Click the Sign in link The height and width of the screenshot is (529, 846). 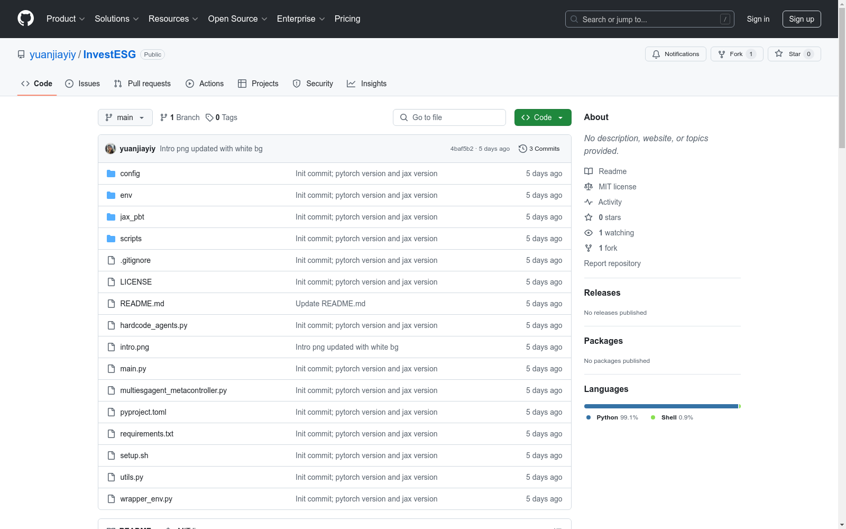coord(758,19)
